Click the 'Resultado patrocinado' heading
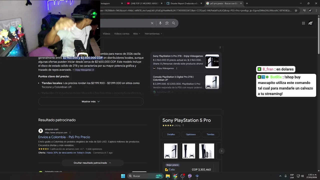Viewport: 320px width, 180px height. click(57, 120)
